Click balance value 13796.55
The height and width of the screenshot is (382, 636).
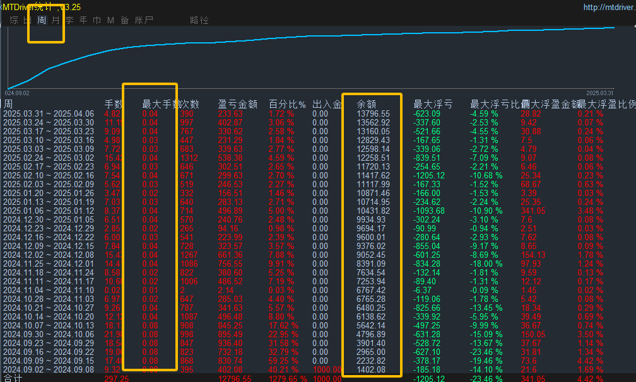[373, 114]
